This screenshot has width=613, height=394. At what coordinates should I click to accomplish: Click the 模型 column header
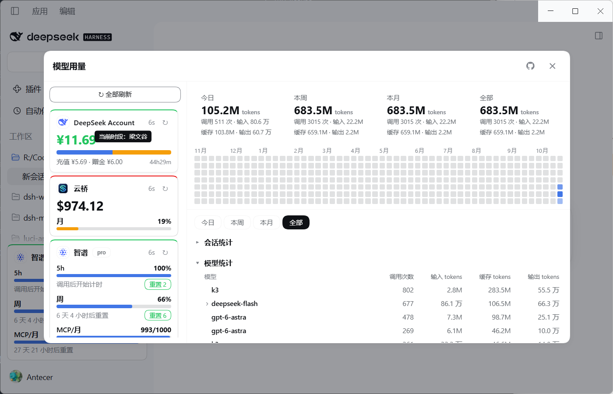[210, 277]
